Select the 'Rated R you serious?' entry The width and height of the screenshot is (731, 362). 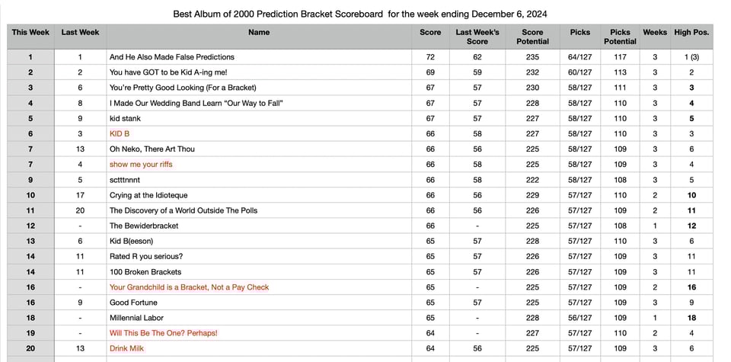[x=145, y=257]
